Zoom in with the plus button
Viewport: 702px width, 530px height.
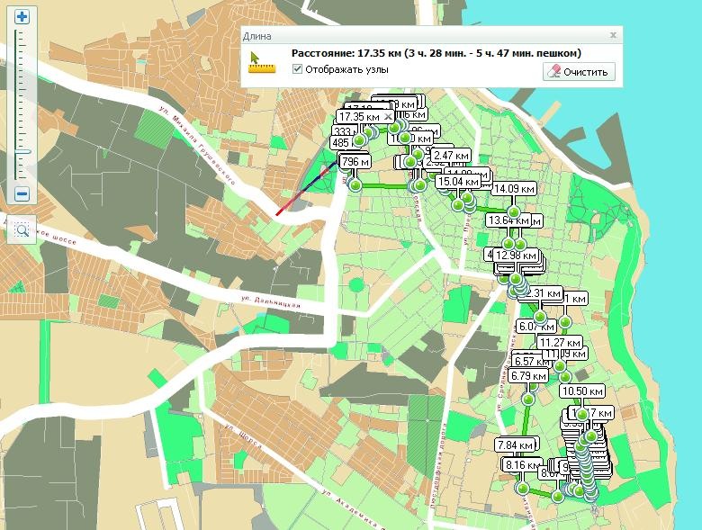[22, 16]
